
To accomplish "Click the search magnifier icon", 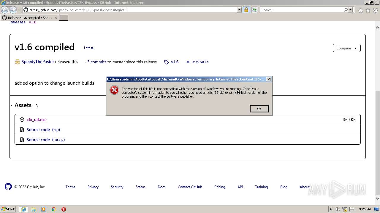I will [346, 10].
